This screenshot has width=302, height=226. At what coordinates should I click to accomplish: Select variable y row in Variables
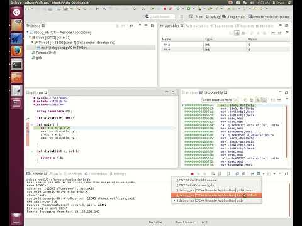pos(225,50)
